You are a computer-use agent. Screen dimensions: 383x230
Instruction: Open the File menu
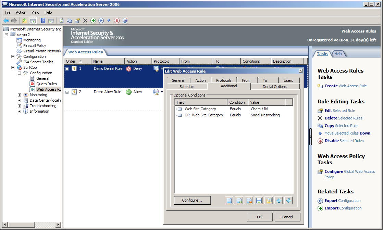[8, 12]
